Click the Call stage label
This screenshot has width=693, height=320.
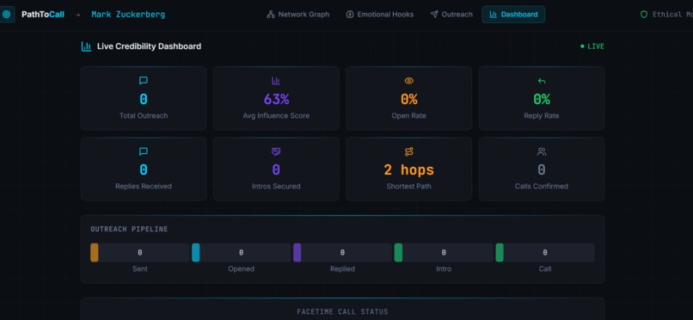pos(545,268)
